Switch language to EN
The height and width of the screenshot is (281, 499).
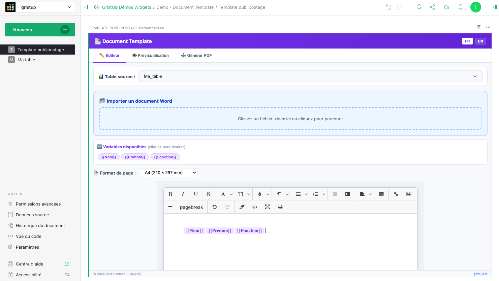(480, 41)
